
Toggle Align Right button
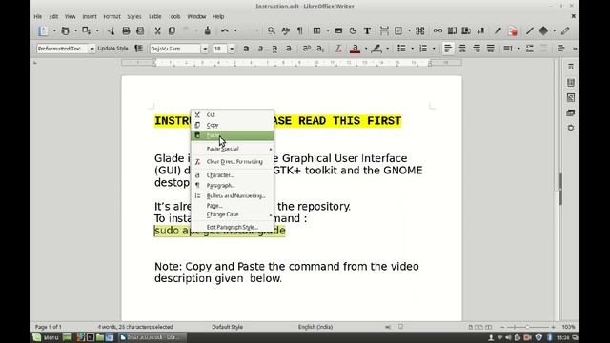pos(477,49)
